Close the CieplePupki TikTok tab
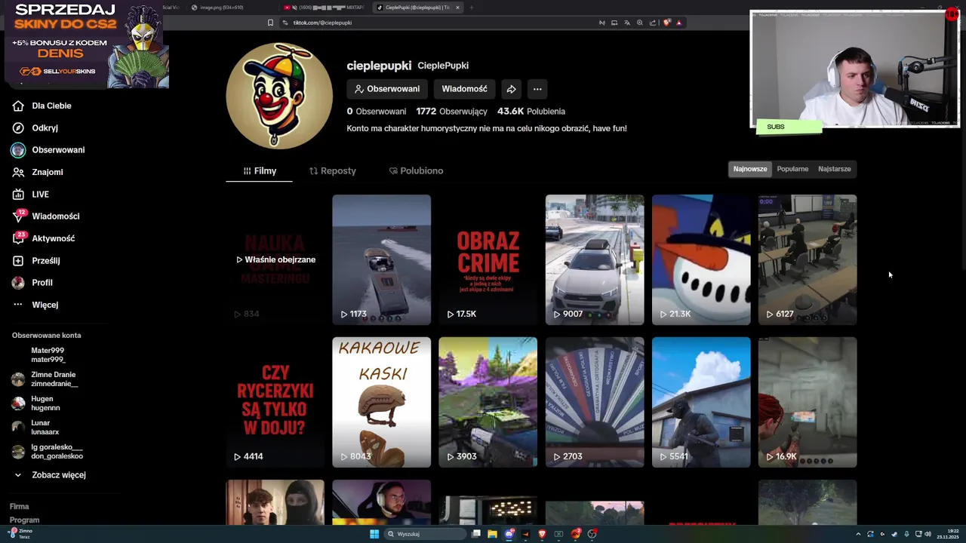966x543 pixels. (457, 8)
